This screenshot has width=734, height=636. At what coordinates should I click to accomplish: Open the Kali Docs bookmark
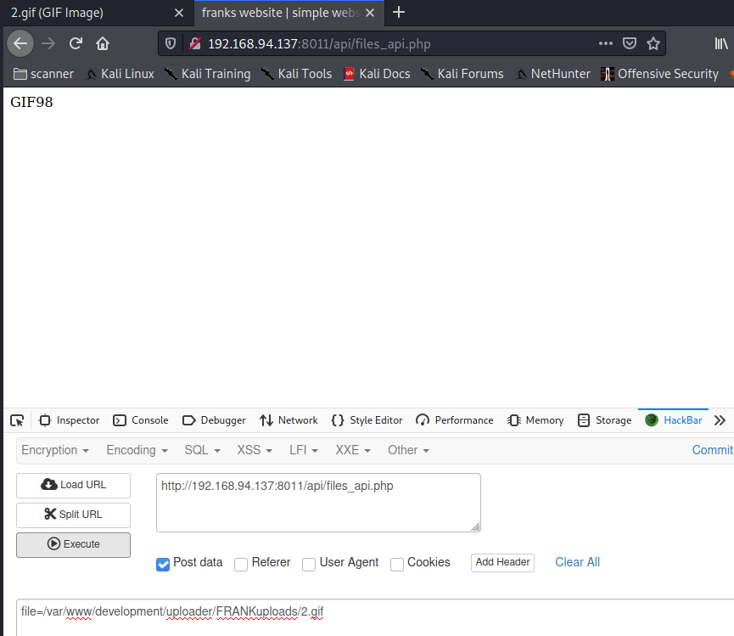point(377,74)
